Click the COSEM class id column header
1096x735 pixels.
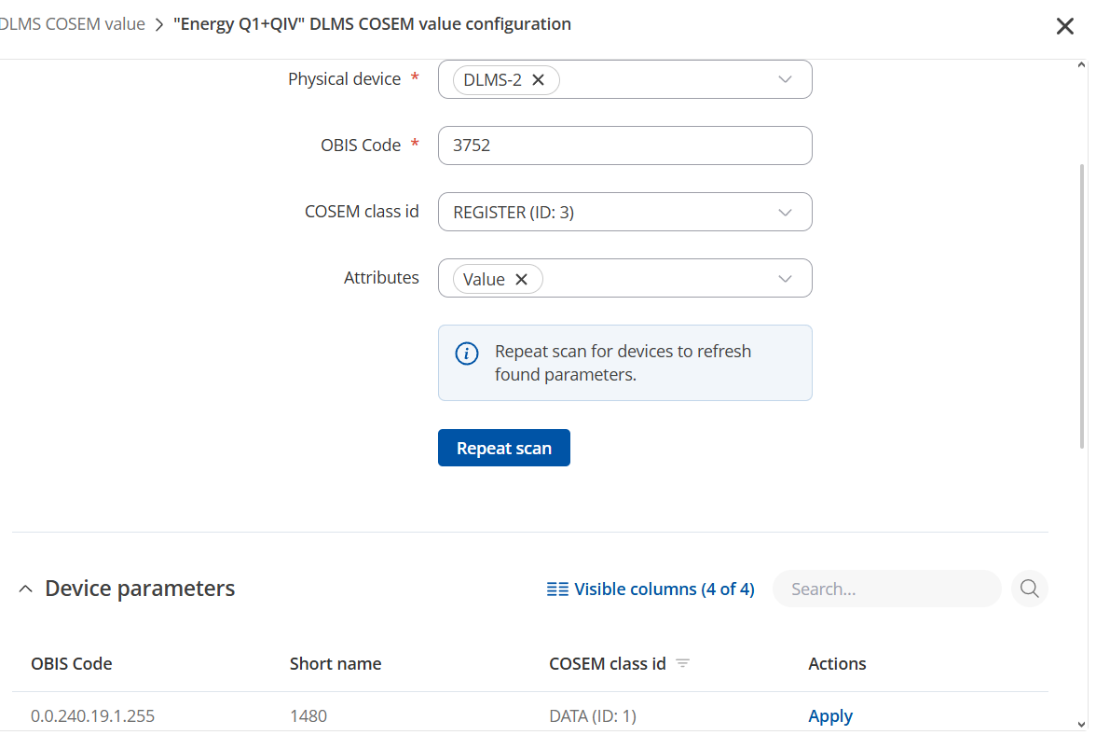[x=608, y=663]
